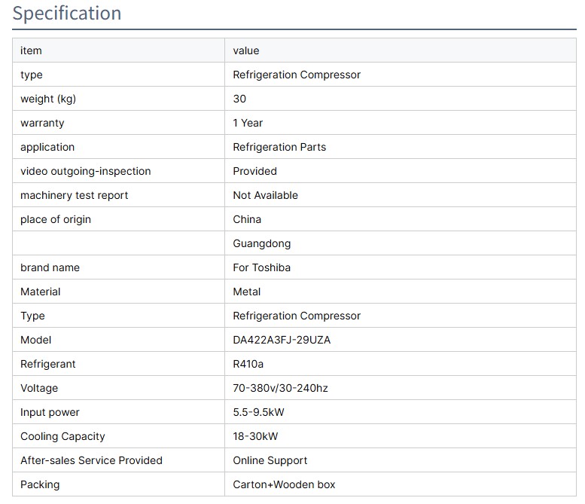This screenshot has width=585, height=504.
Task: Click the 'Not Available' test report value
Action: (265, 195)
